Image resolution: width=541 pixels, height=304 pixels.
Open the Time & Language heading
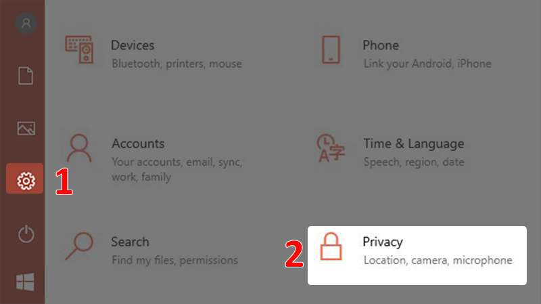point(414,144)
